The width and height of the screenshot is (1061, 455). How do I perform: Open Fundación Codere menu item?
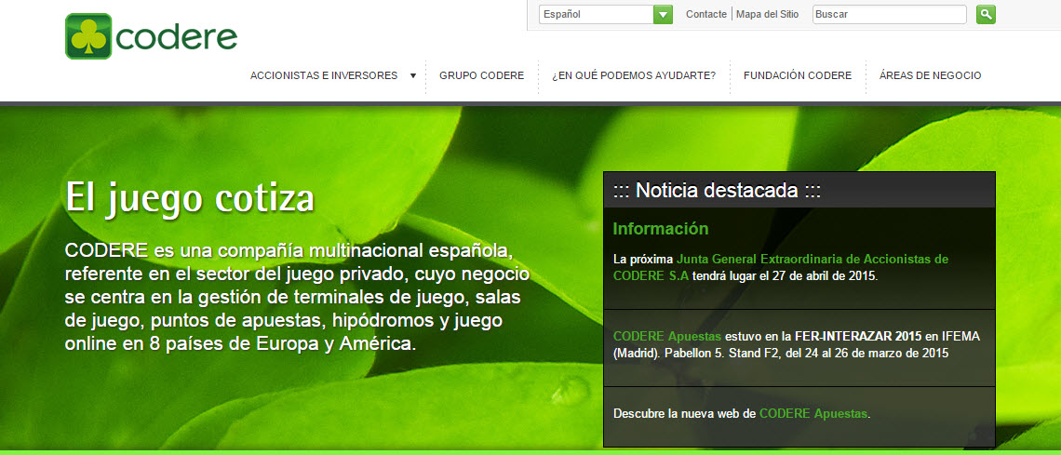tap(797, 75)
